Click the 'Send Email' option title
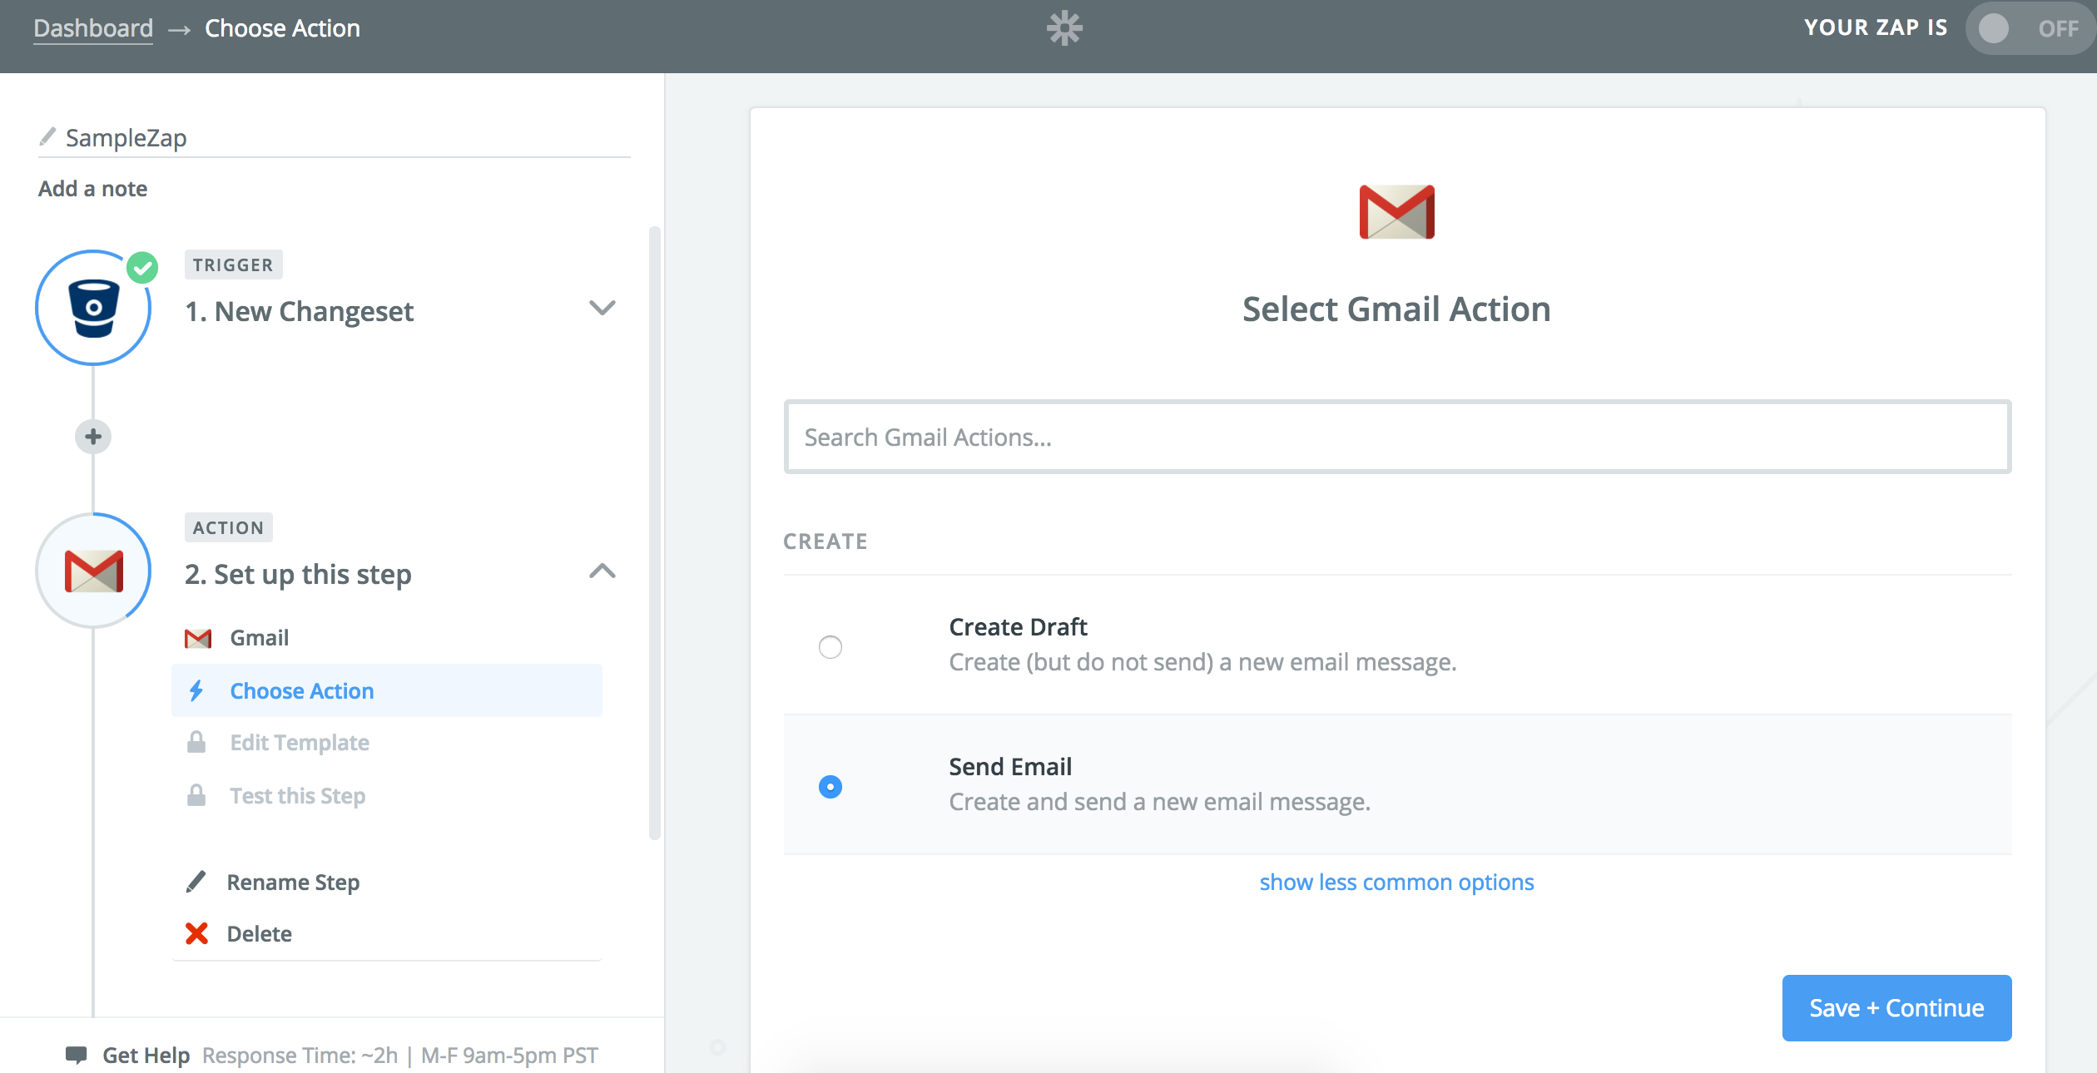The width and height of the screenshot is (2097, 1073). click(x=1010, y=766)
